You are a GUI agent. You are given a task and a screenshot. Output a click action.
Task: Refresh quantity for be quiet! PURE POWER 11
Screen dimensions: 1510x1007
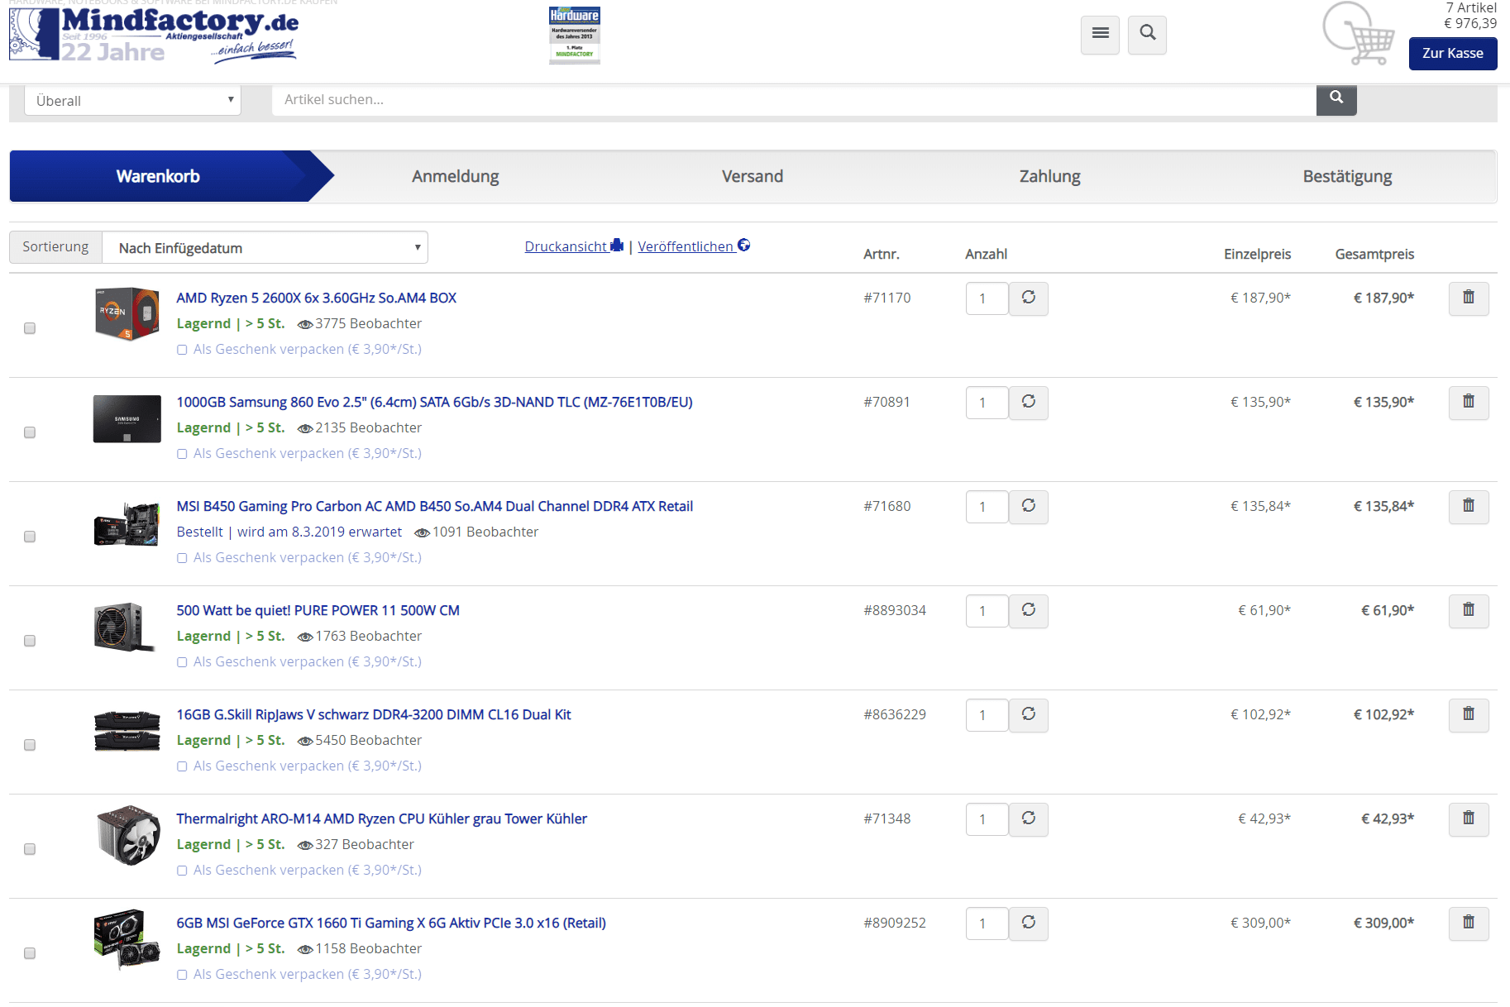pos(1029,611)
